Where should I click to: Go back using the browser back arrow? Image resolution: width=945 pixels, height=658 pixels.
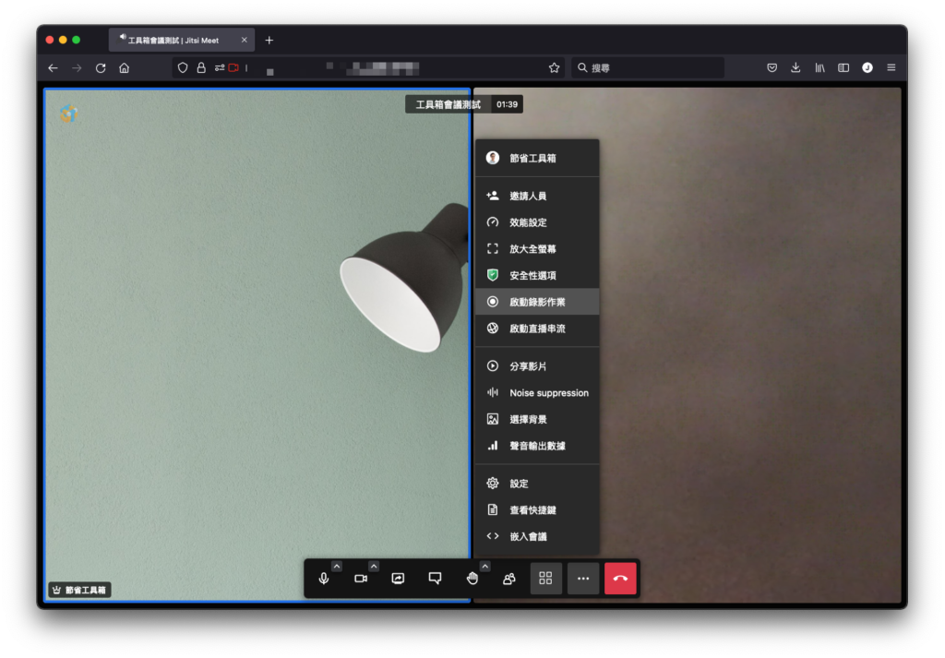click(x=53, y=68)
